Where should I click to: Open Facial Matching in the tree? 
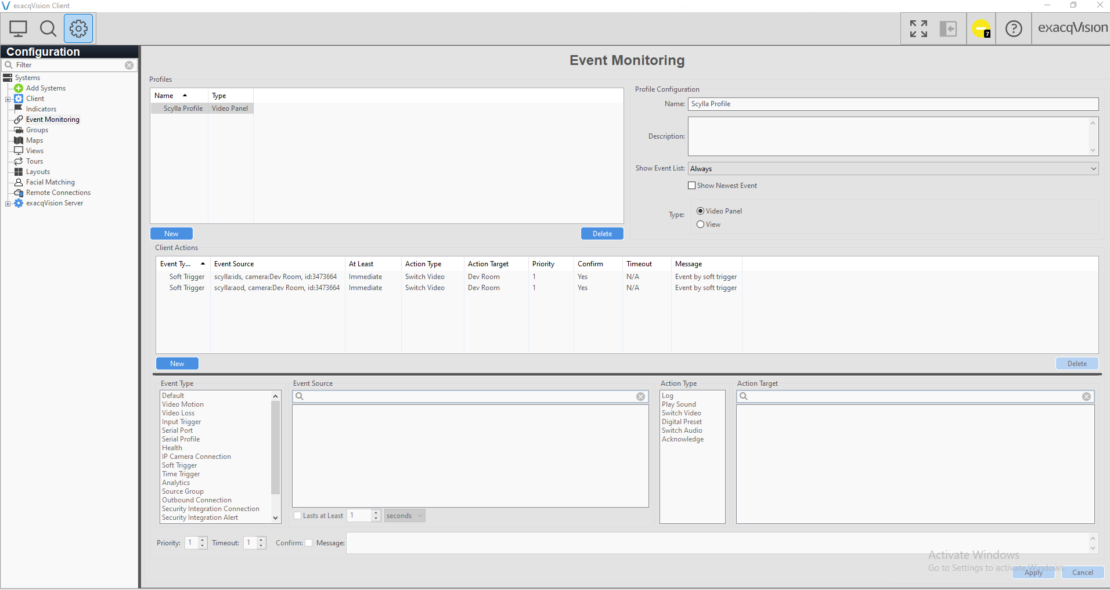(50, 182)
